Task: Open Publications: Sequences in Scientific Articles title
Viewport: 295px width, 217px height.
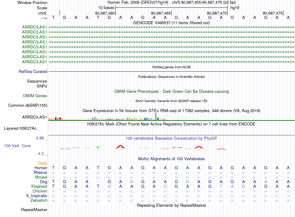Action: (x=171, y=77)
